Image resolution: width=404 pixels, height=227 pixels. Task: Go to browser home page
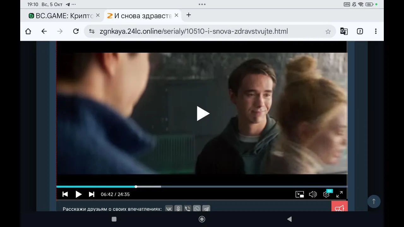pos(28,31)
